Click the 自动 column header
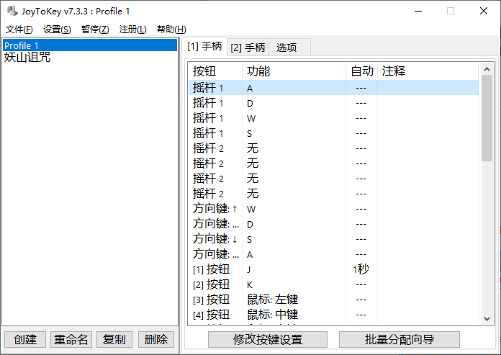 361,71
